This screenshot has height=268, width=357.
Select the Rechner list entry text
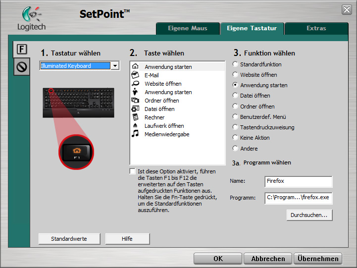154,117
